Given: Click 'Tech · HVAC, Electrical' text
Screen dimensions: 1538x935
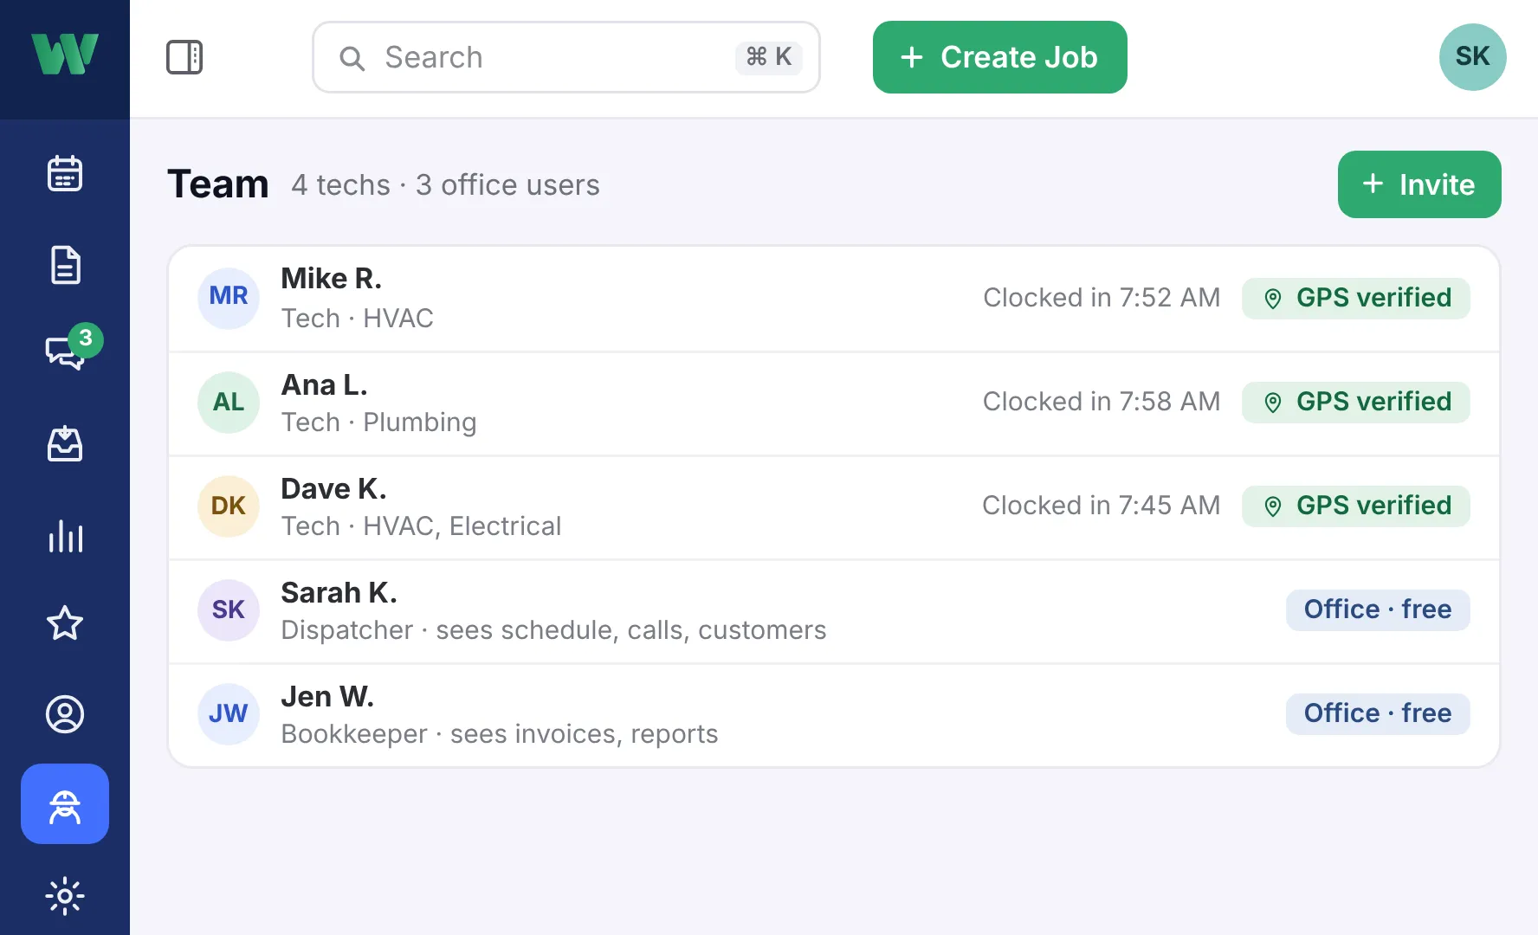Looking at the screenshot, I should coord(421,526).
